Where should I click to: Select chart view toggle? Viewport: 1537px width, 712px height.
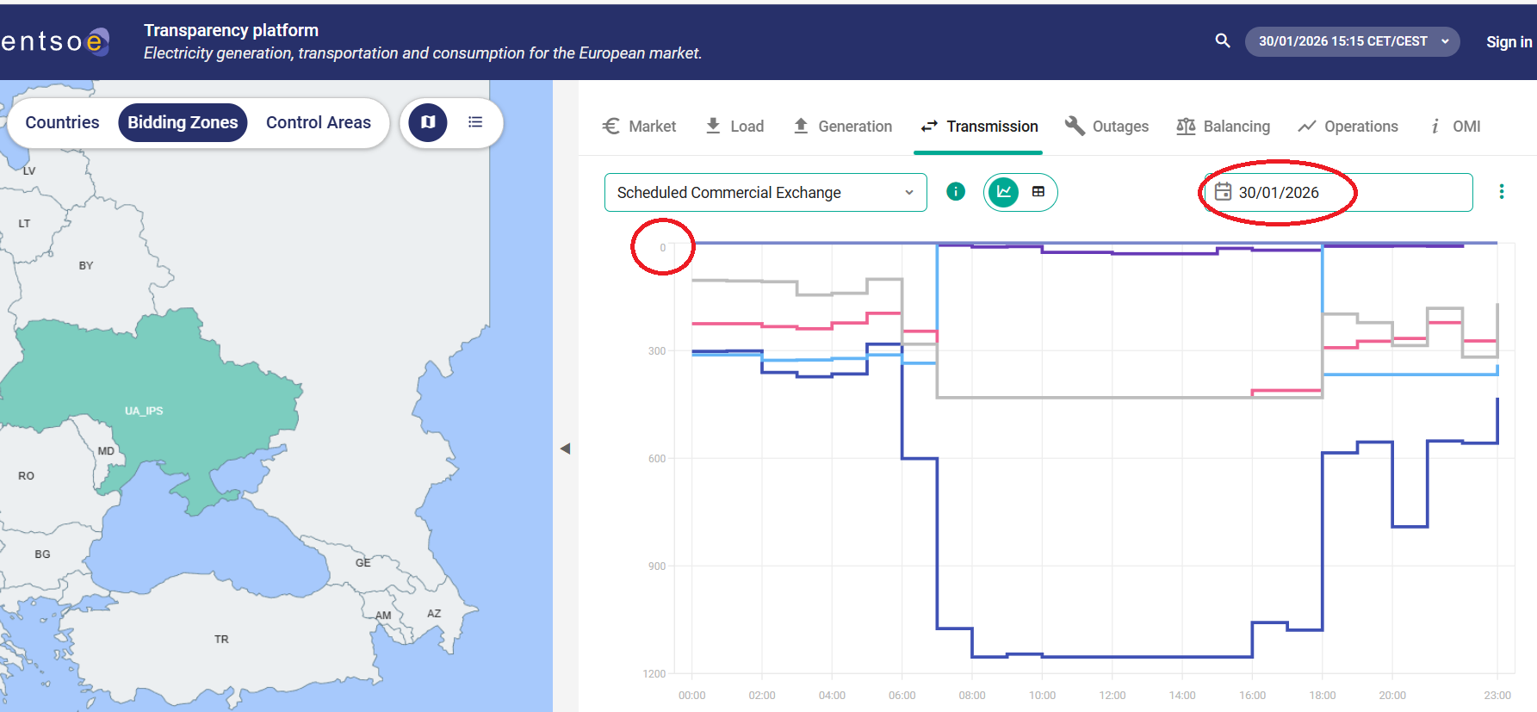pyautogui.click(x=1003, y=192)
